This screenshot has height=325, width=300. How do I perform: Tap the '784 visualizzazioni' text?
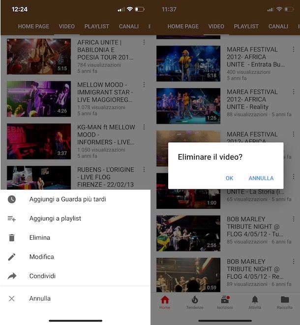99,65
